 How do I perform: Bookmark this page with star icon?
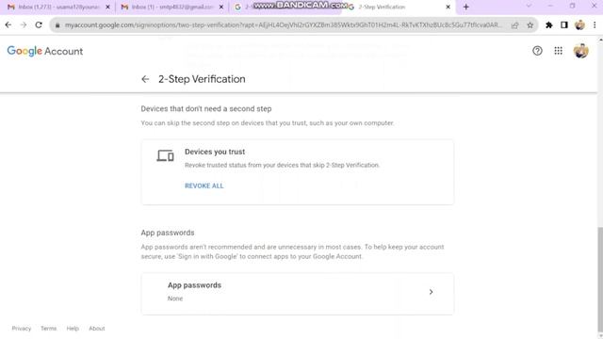tap(530, 25)
